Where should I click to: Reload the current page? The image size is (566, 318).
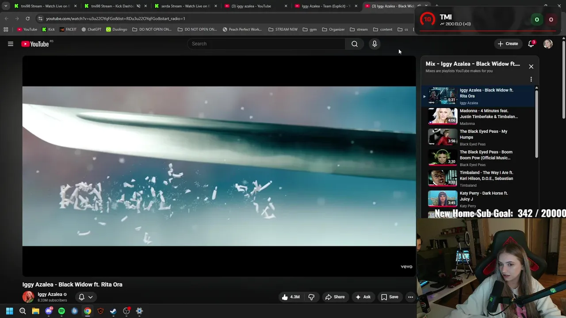pyautogui.click(x=27, y=19)
